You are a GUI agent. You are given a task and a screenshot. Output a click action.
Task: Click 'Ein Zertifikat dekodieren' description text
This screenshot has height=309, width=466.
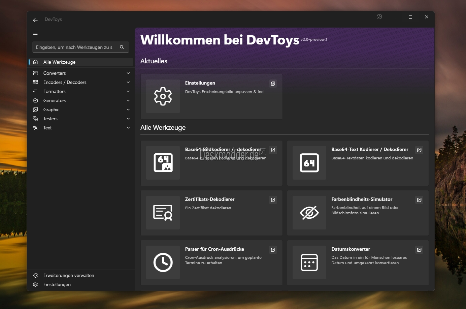click(208, 208)
